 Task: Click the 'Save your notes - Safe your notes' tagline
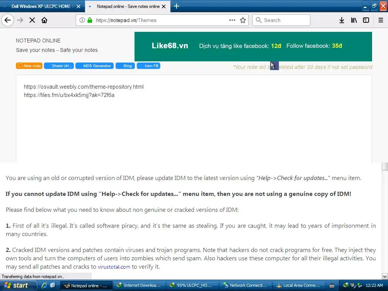tap(57, 50)
